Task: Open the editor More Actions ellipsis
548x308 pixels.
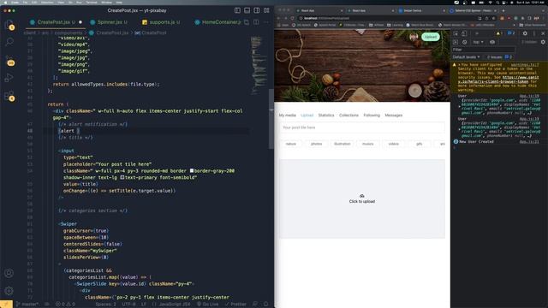Action: pos(266,22)
